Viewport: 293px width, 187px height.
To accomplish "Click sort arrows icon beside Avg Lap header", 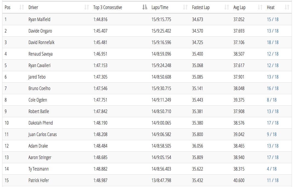I will click(260, 7).
